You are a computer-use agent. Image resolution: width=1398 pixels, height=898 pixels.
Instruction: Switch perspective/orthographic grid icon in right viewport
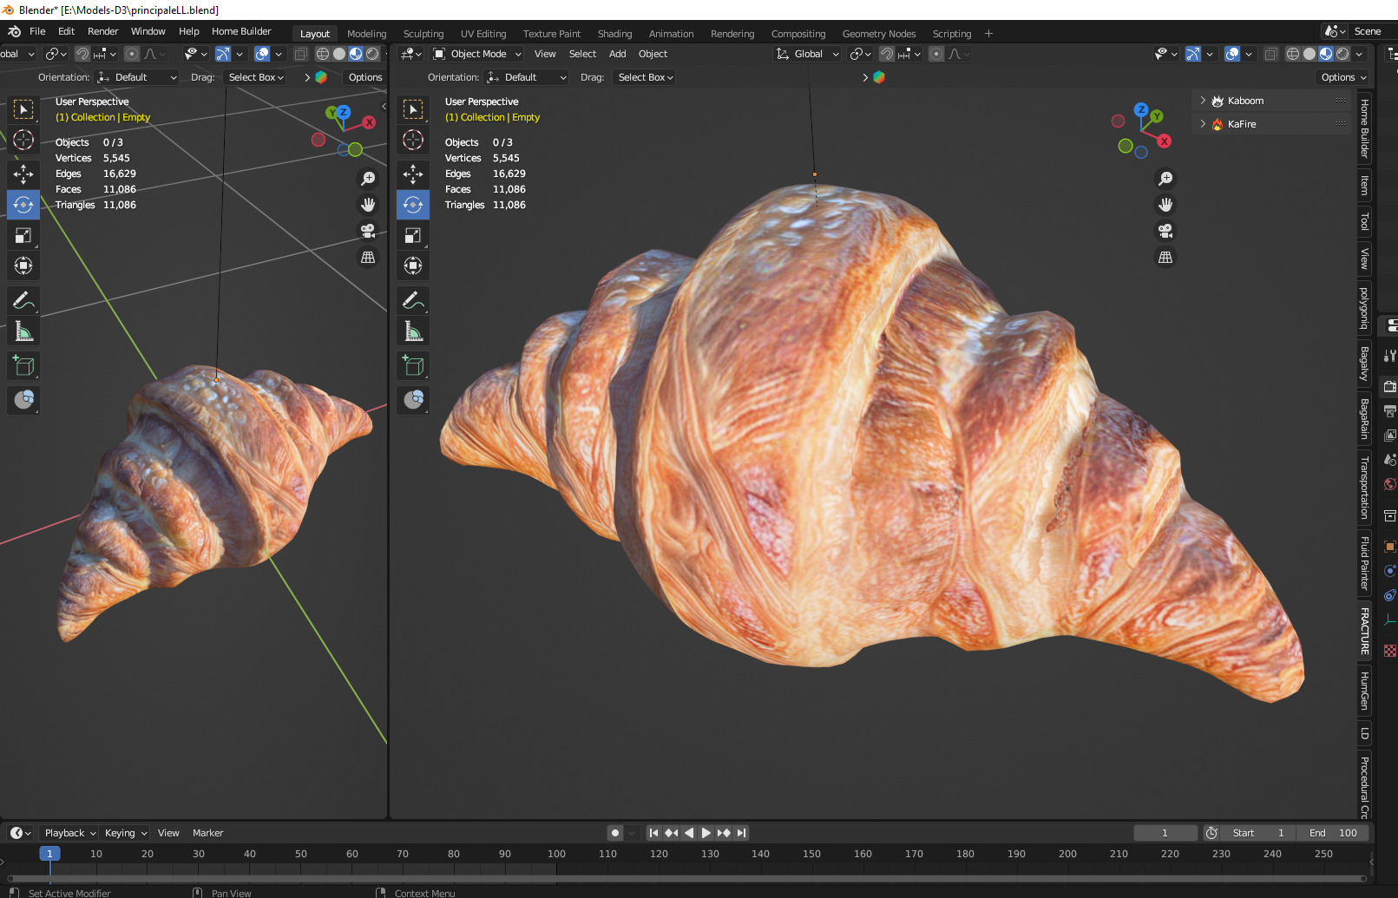(1165, 257)
